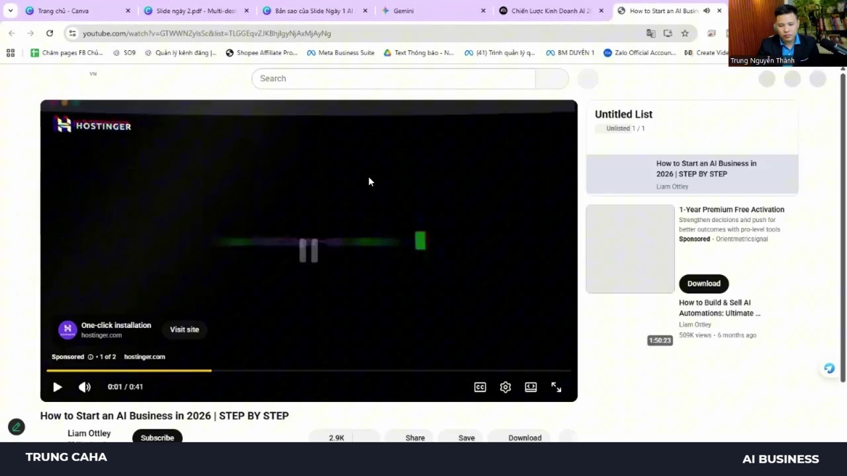Open the Trình quản lý q... bookmark
This screenshot has height=476, width=847.
500,53
